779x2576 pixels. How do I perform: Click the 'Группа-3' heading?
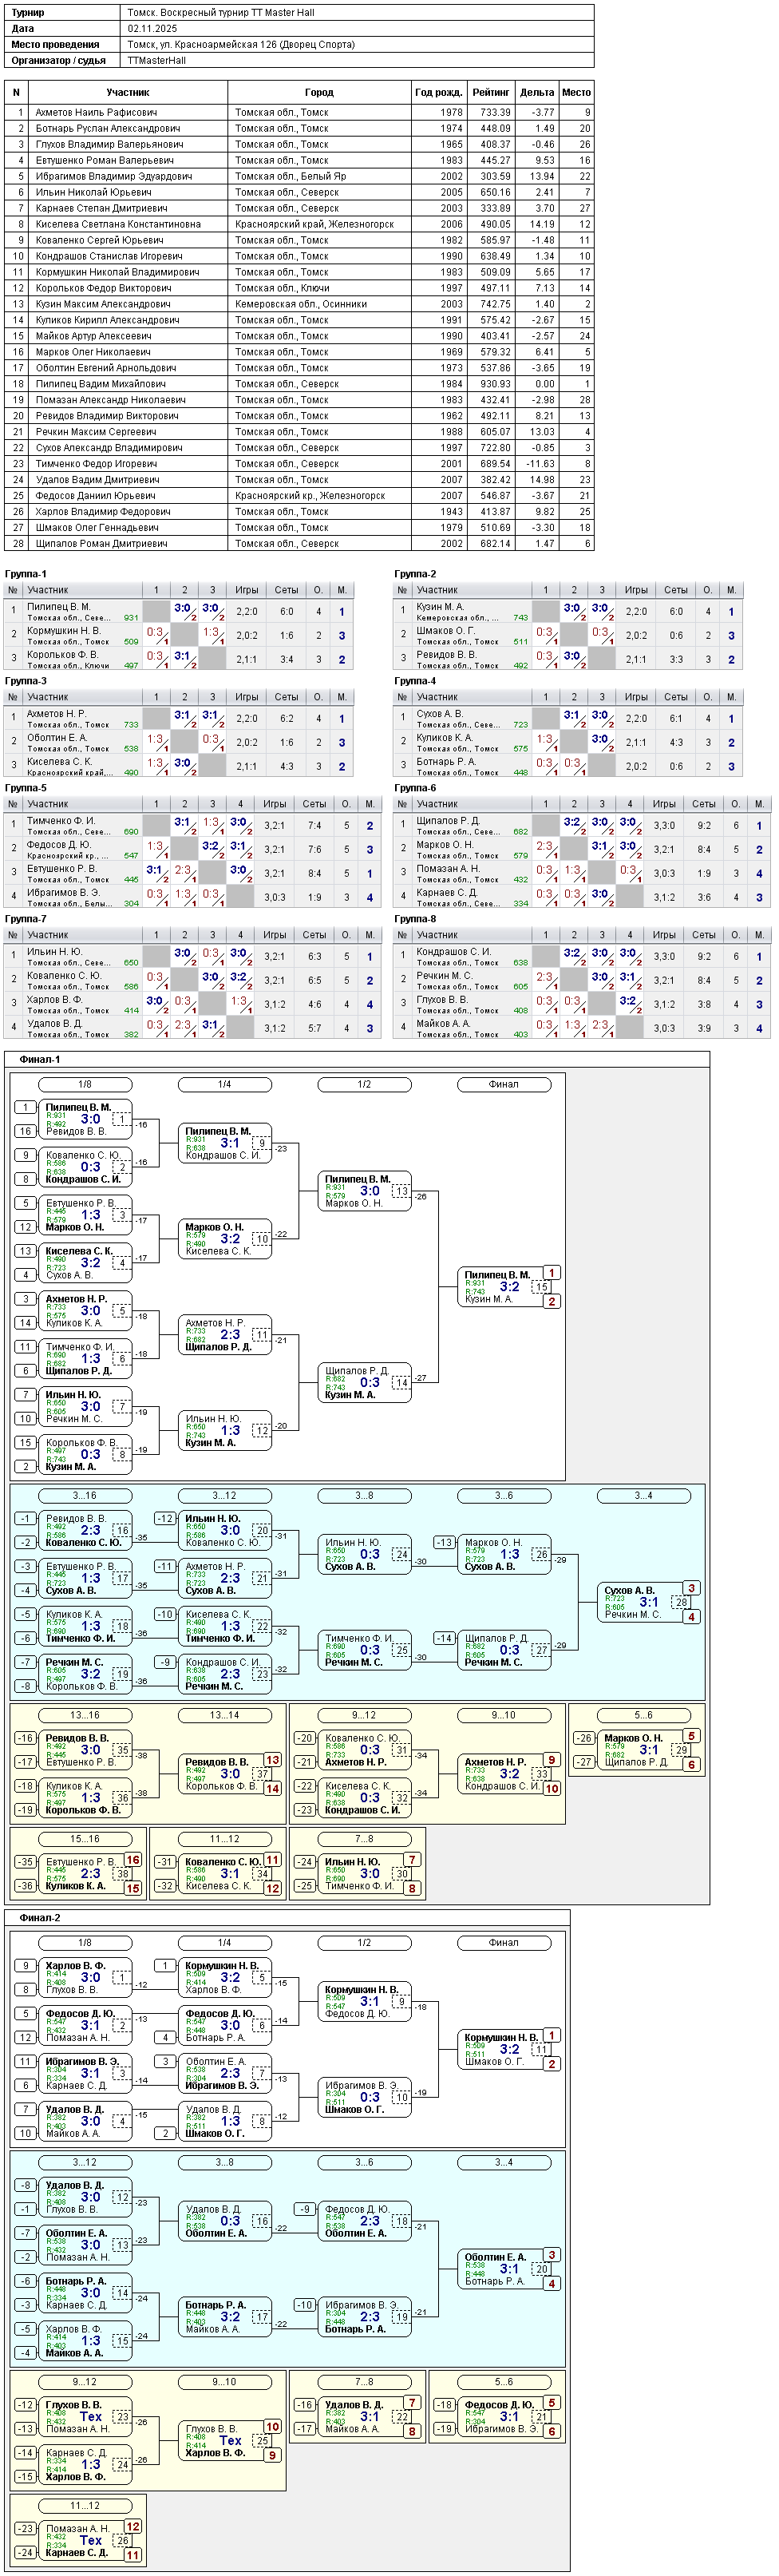pos(26,682)
